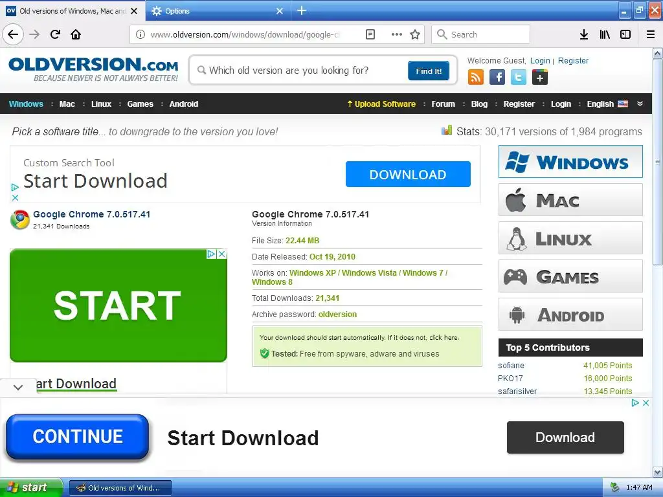The height and width of the screenshot is (497, 663).
Task: Switch to the Options tab
Action: tap(218, 10)
